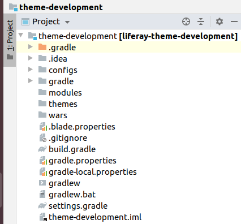This screenshot has width=241, height=224.
Task: Click the .blade.properties file icon
Action: click(43, 126)
